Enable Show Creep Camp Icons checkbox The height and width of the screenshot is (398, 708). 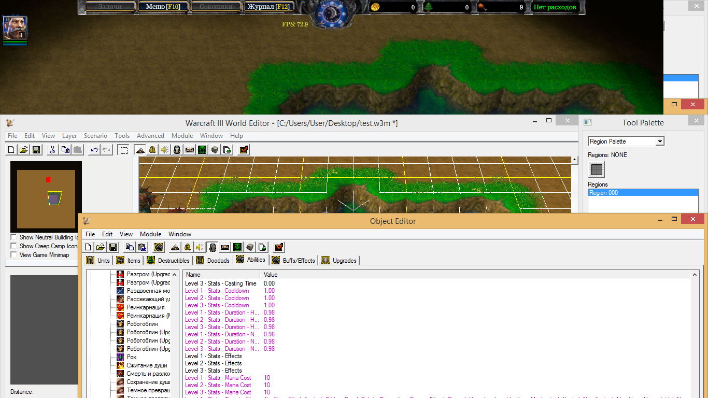(x=13, y=246)
